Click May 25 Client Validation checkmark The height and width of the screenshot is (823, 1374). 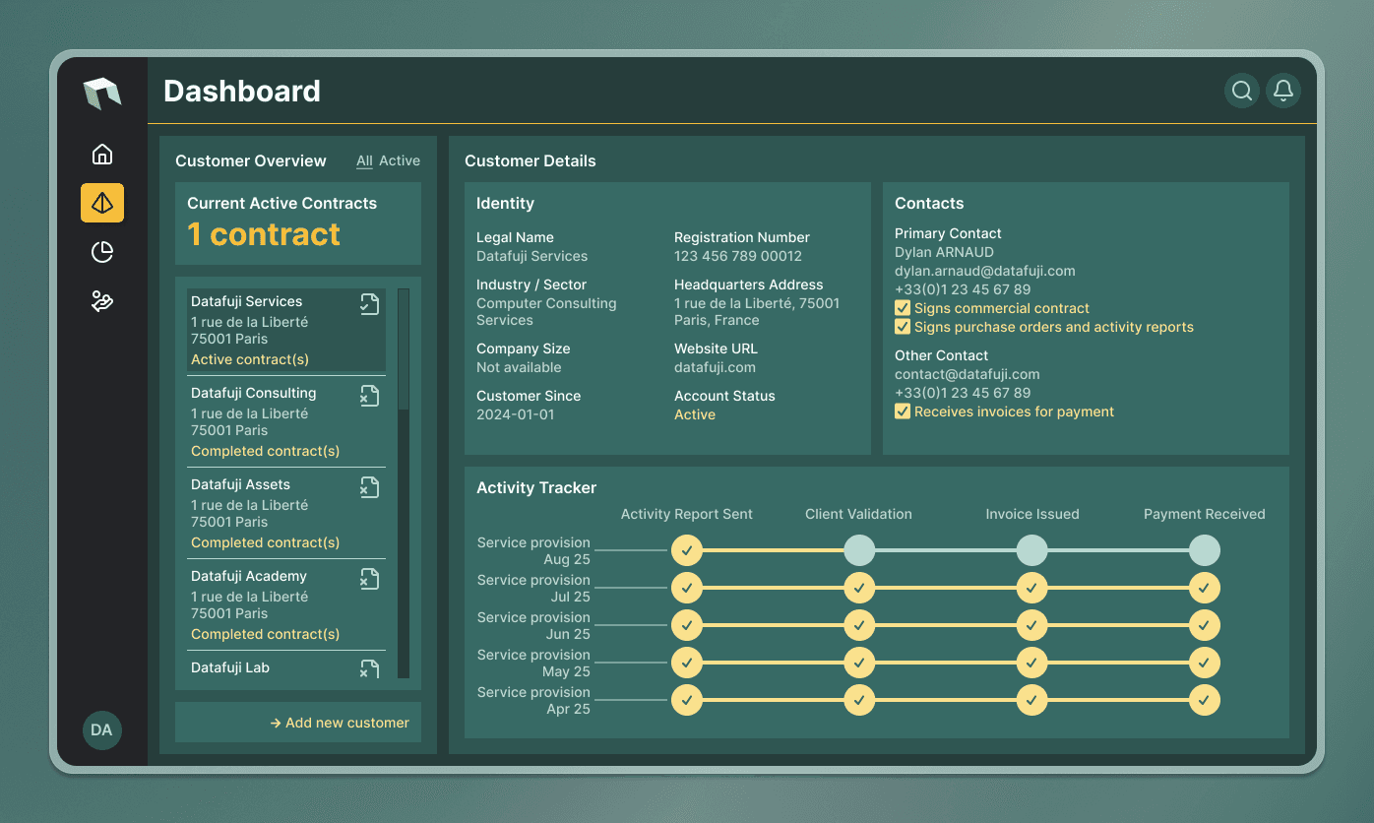(859, 663)
